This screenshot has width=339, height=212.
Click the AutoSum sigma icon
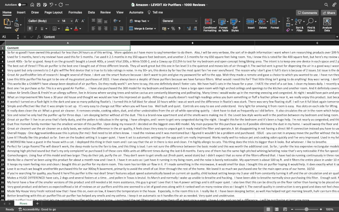(x=288, y=20)
